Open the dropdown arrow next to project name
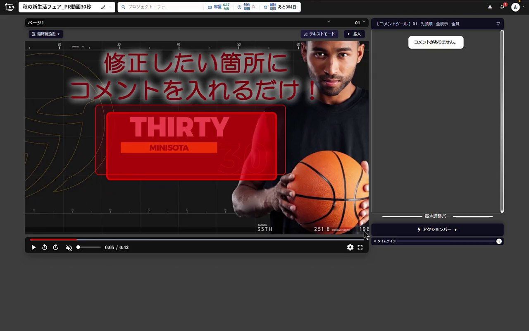 click(x=110, y=7)
